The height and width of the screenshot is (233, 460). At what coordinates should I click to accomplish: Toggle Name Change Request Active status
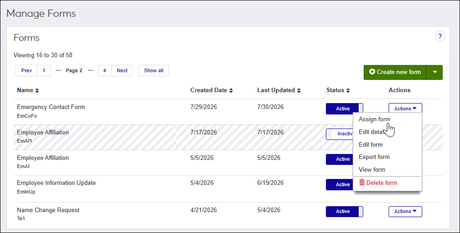[x=345, y=211]
